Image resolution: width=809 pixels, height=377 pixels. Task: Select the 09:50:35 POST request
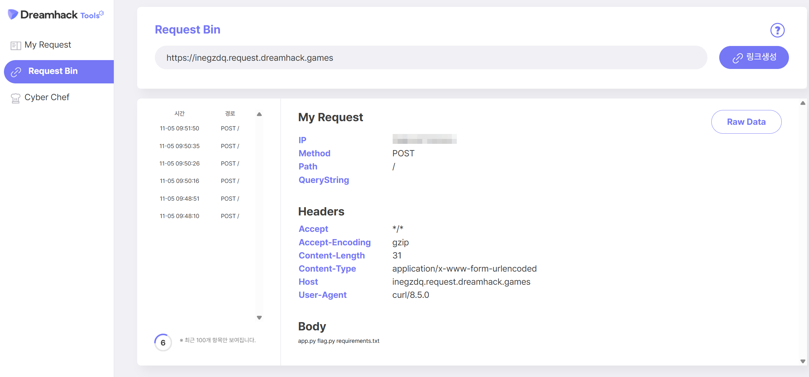point(199,146)
